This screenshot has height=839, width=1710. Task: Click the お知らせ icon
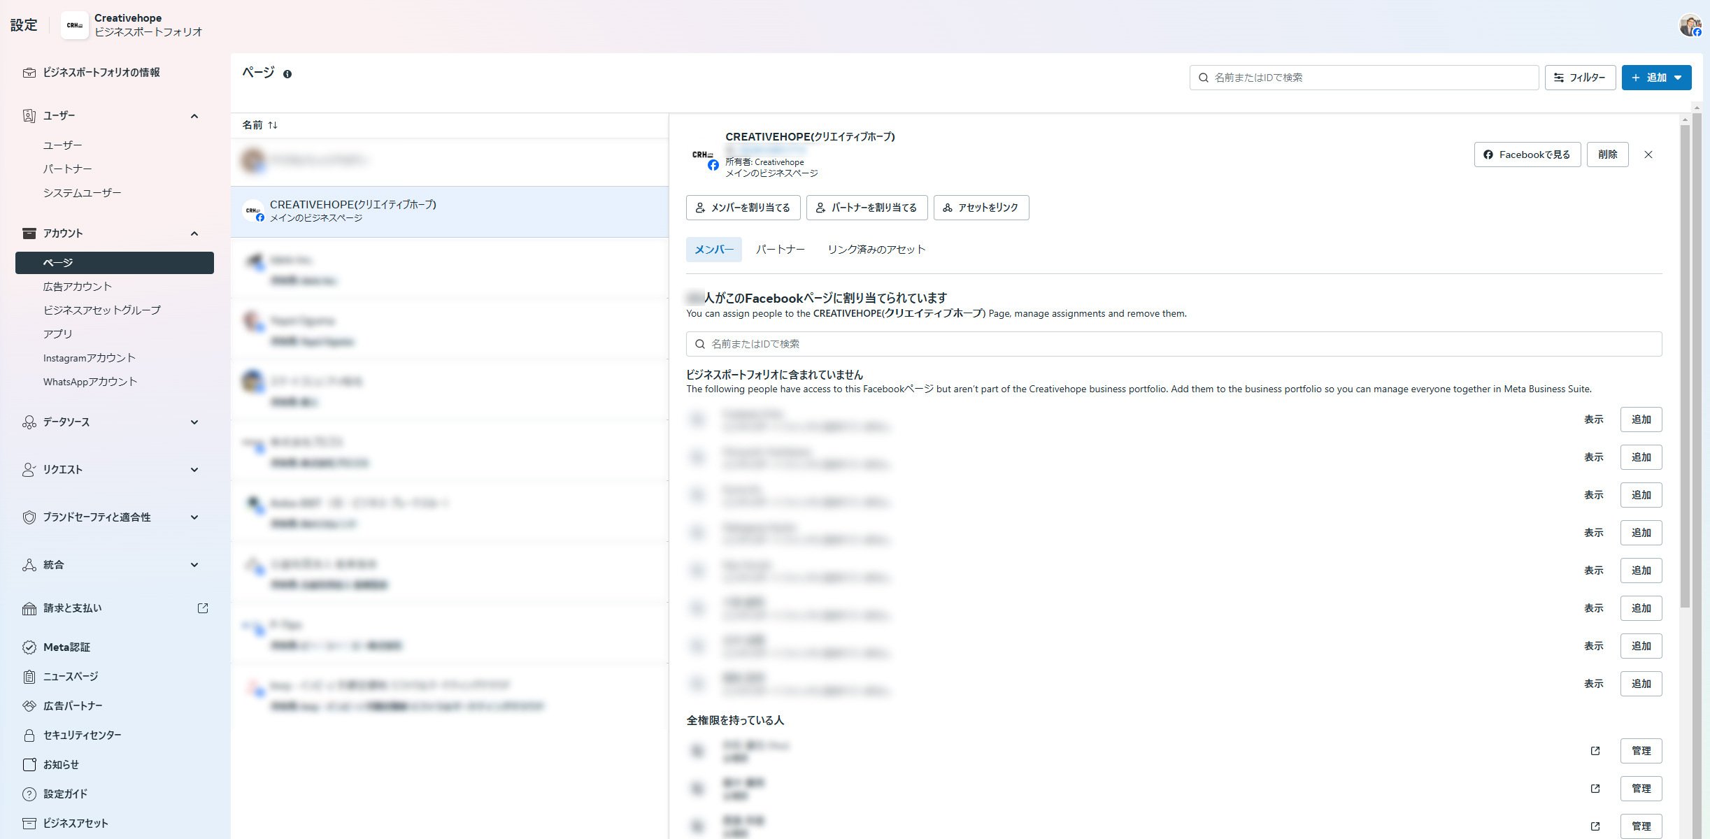[29, 765]
